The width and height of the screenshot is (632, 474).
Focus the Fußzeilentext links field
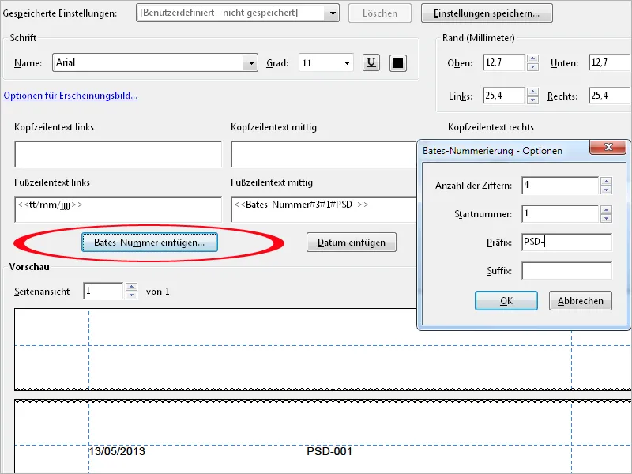tap(118, 209)
